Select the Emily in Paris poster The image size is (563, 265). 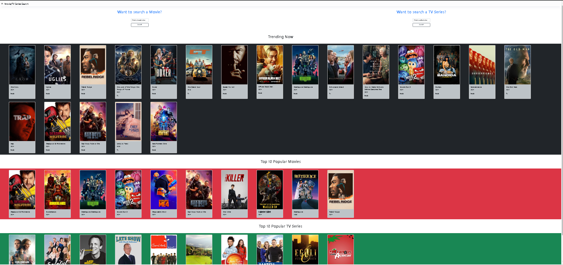tap(128, 122)
